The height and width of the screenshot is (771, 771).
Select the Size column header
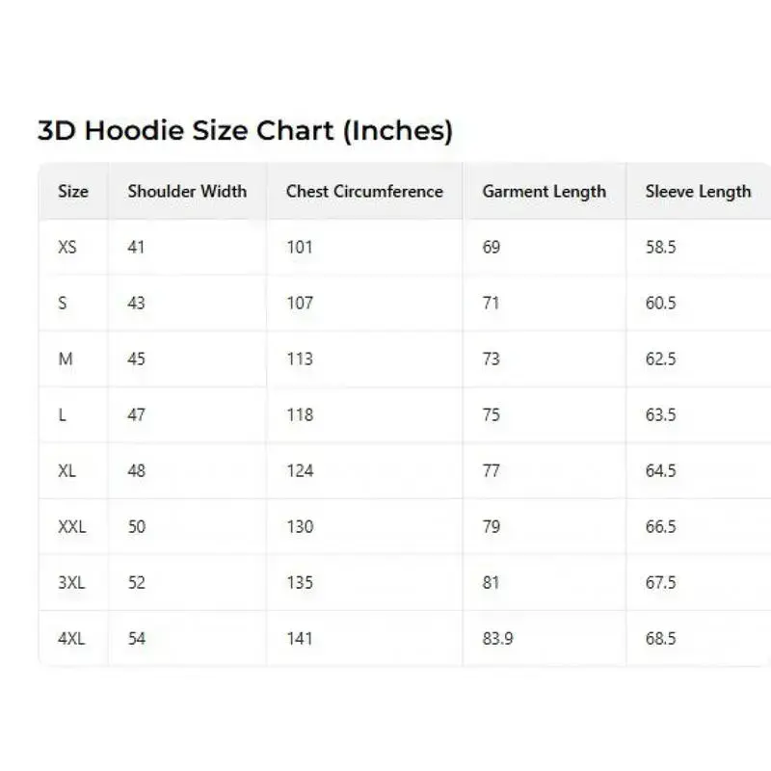click(x=73, y=191)
